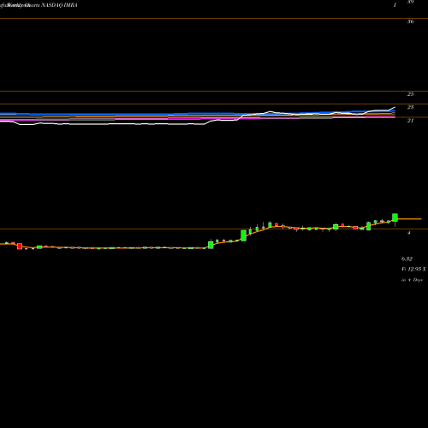Click the 36 price axis label
428x428 pixels.
click(x=410, y=21)
